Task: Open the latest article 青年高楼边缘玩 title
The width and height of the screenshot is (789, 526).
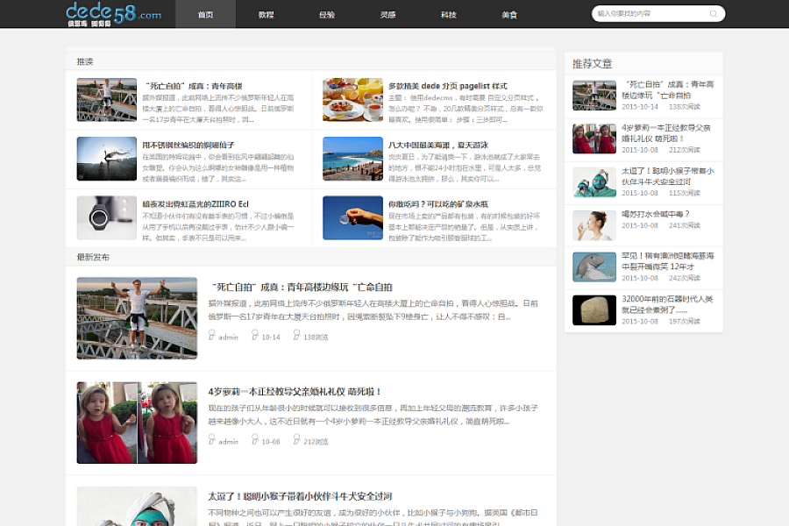Action: coord(302,288)
